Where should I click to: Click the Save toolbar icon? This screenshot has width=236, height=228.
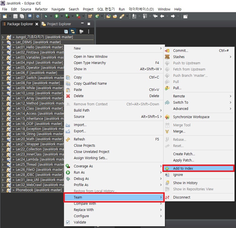click(15, 16)
